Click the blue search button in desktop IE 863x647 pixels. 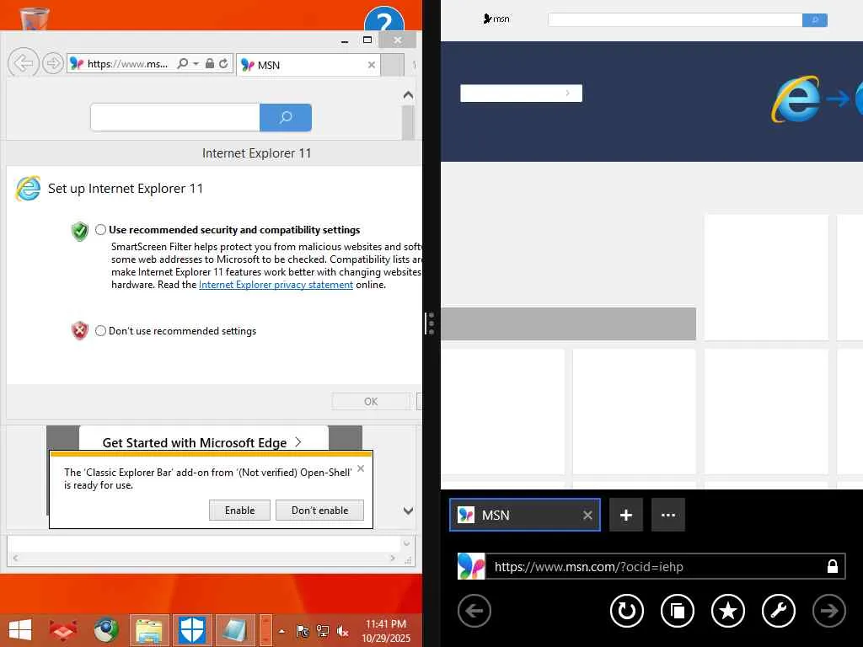pos(286,117)
